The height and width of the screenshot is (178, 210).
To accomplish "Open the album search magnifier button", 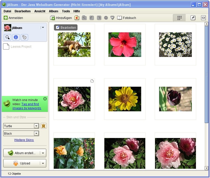I will 7,37.
